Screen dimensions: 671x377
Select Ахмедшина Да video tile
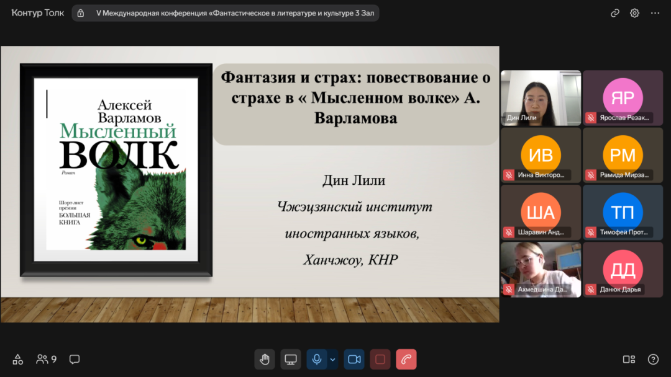coord(541,270)
